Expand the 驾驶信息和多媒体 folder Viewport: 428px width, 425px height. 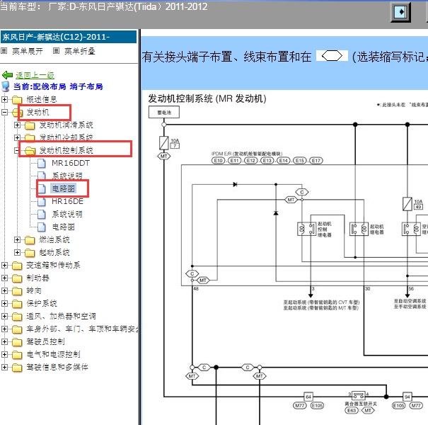tap(4, 367)
